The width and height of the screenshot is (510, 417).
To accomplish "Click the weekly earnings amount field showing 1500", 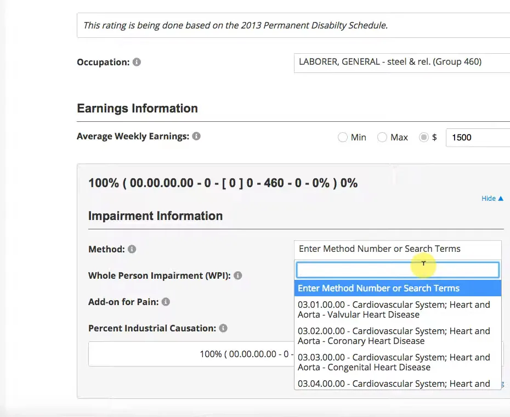I will 478,137.
